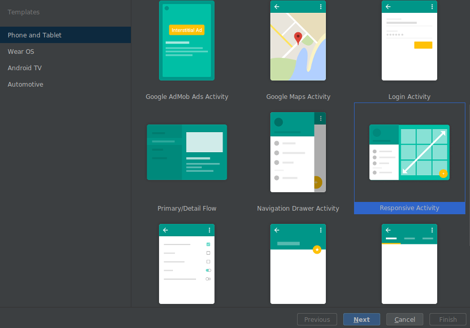The width and height of the screenshot is (470, 328).
Task: Click the Next button
Action: (x=361, y=319)
